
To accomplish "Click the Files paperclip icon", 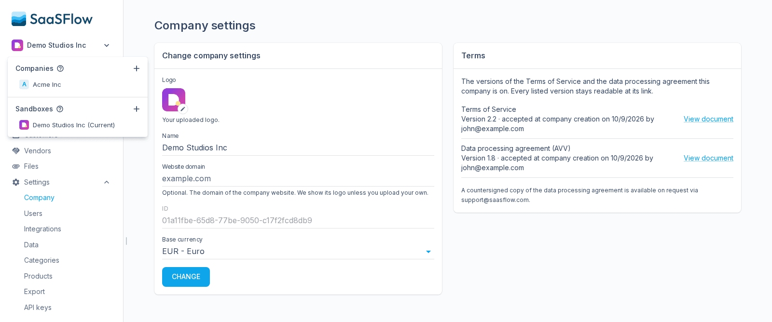I will click(x=16, y=166).
